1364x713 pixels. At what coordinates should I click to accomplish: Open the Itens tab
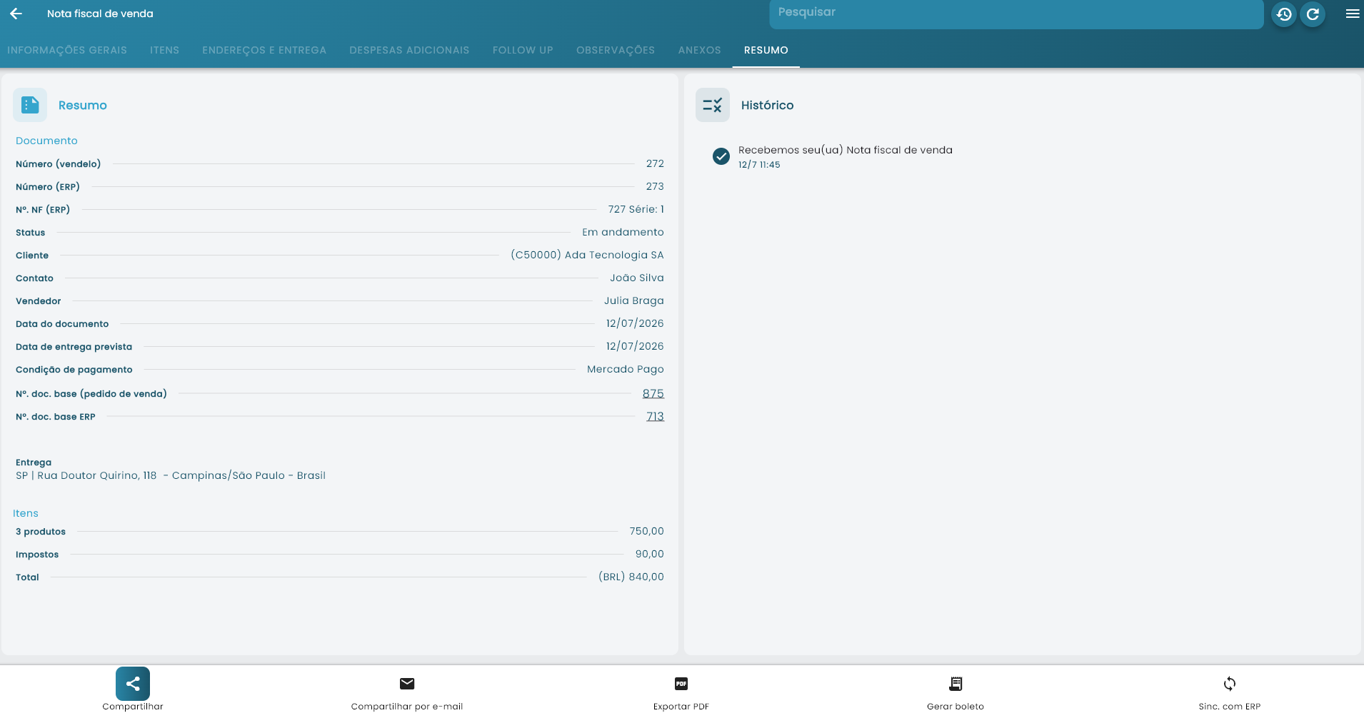coord(164,50)
